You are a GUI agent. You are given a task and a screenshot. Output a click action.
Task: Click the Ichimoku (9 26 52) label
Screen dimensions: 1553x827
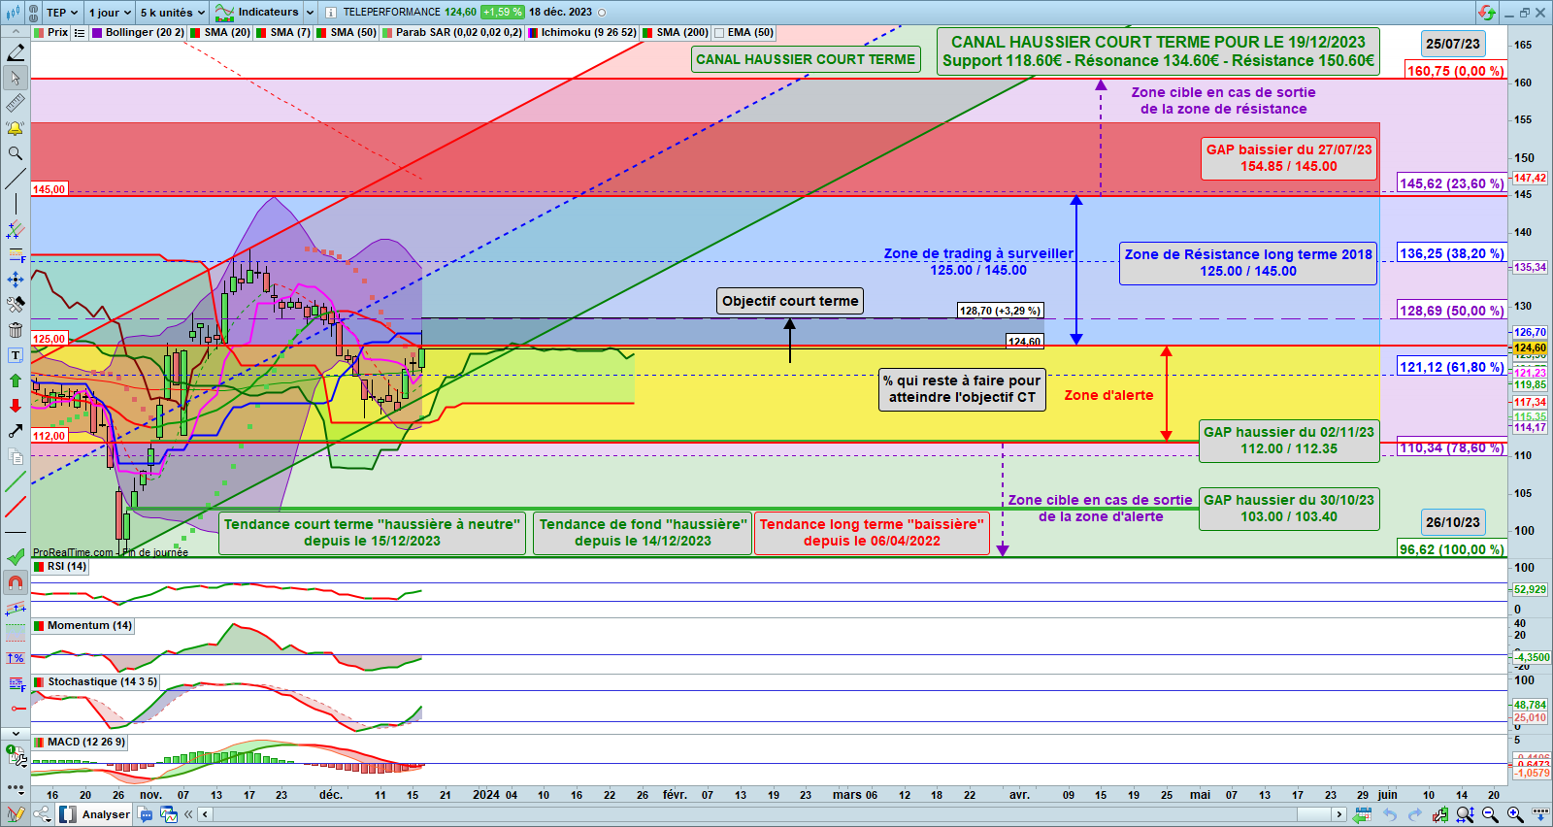(x=582, y=33)
